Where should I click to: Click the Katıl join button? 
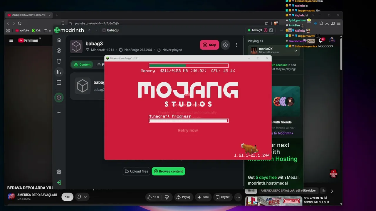67,197
